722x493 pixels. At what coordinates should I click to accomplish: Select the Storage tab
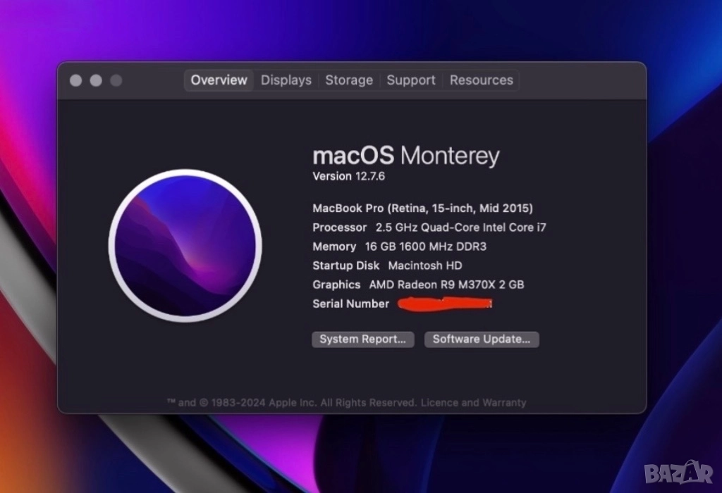point(348,80)
